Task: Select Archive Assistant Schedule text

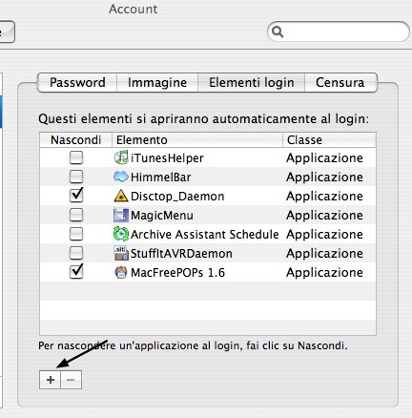Action: click(x=205, y=235)
